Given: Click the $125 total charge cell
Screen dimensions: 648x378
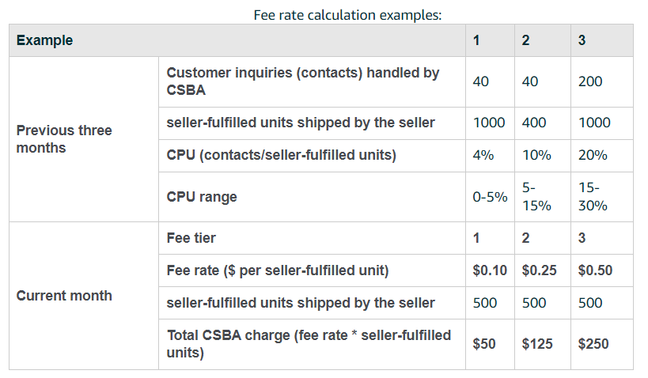Looking at the screenshot, I should [538, 344].
